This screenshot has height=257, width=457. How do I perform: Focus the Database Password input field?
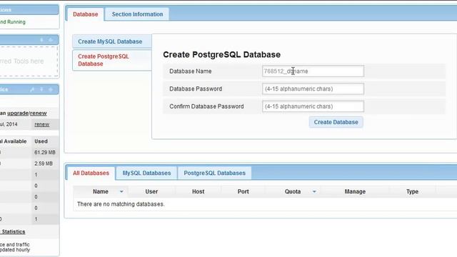click(313, 89)
